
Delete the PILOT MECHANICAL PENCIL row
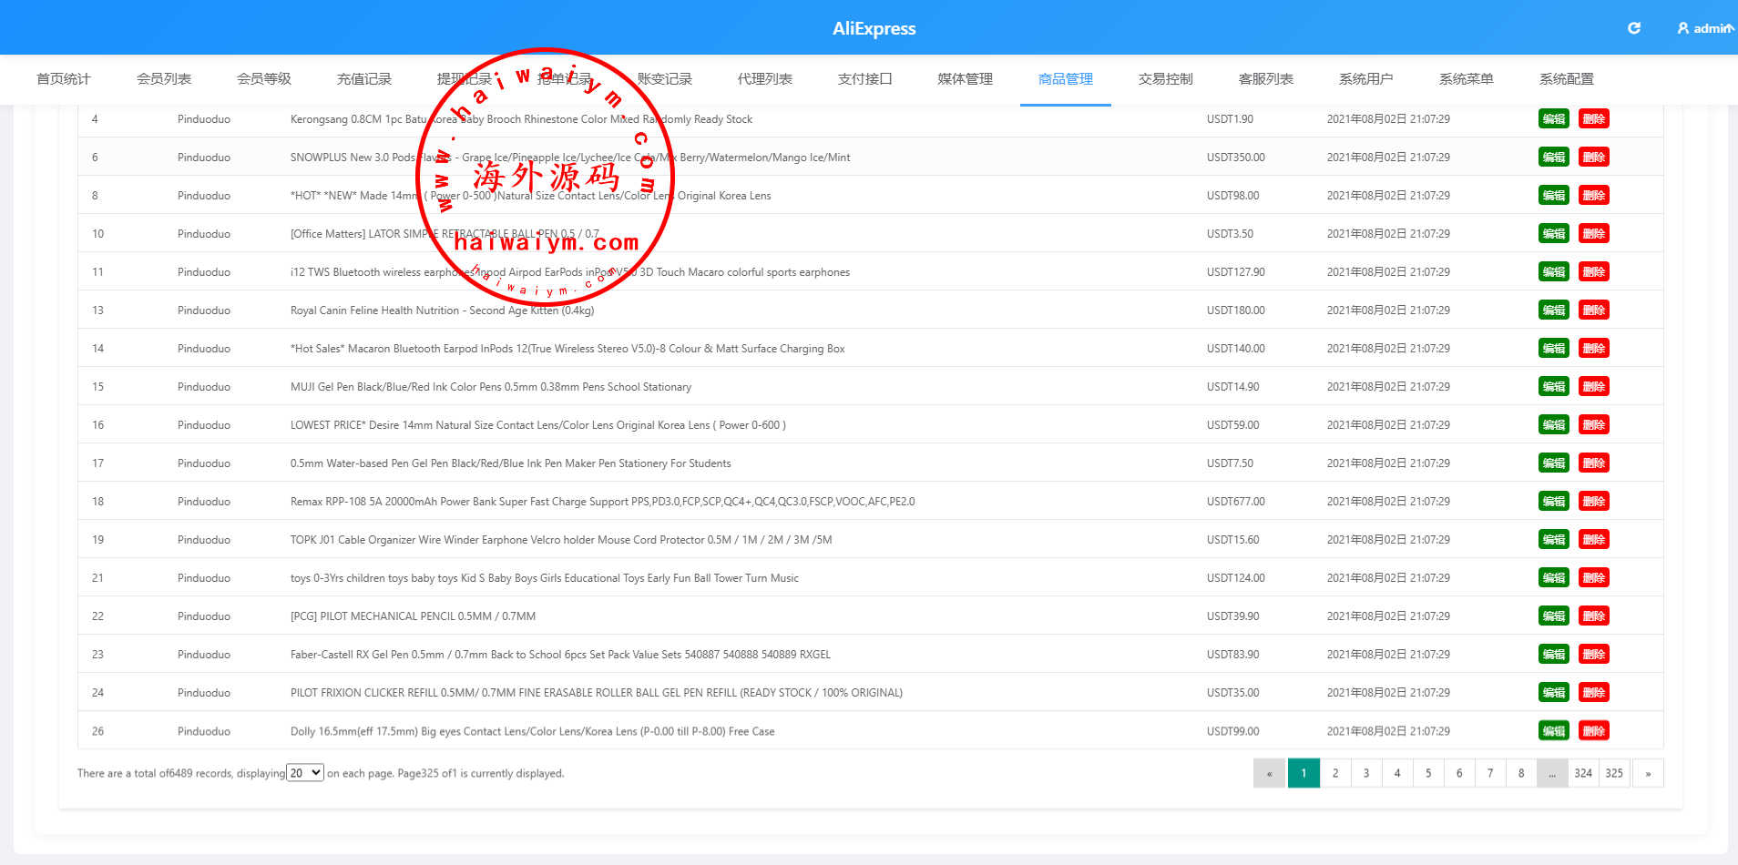pos(1594,616)
